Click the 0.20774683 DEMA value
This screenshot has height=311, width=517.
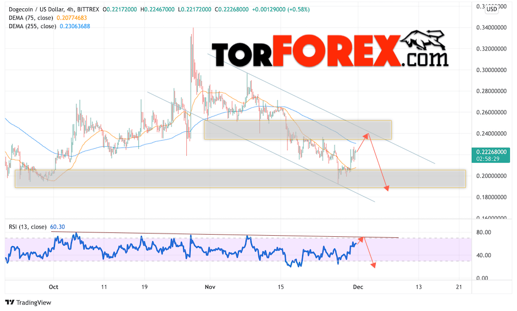[x=71, y=18]
